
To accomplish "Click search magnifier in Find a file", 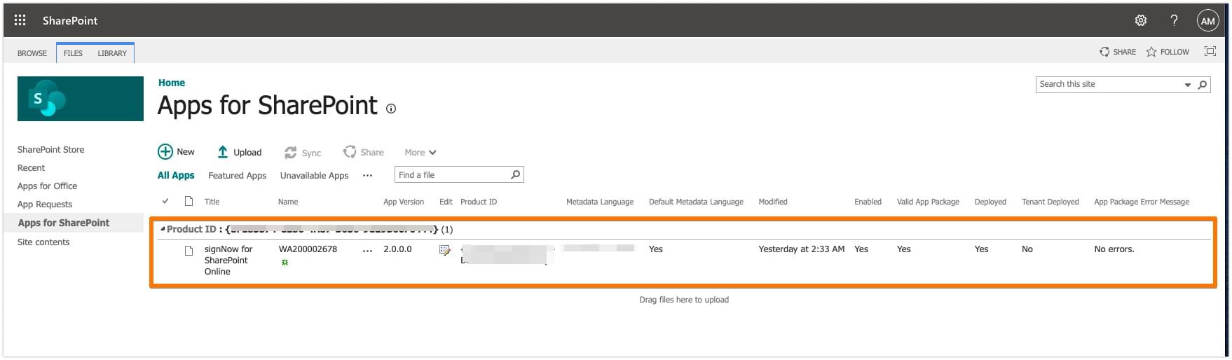I will click(516, 174).
